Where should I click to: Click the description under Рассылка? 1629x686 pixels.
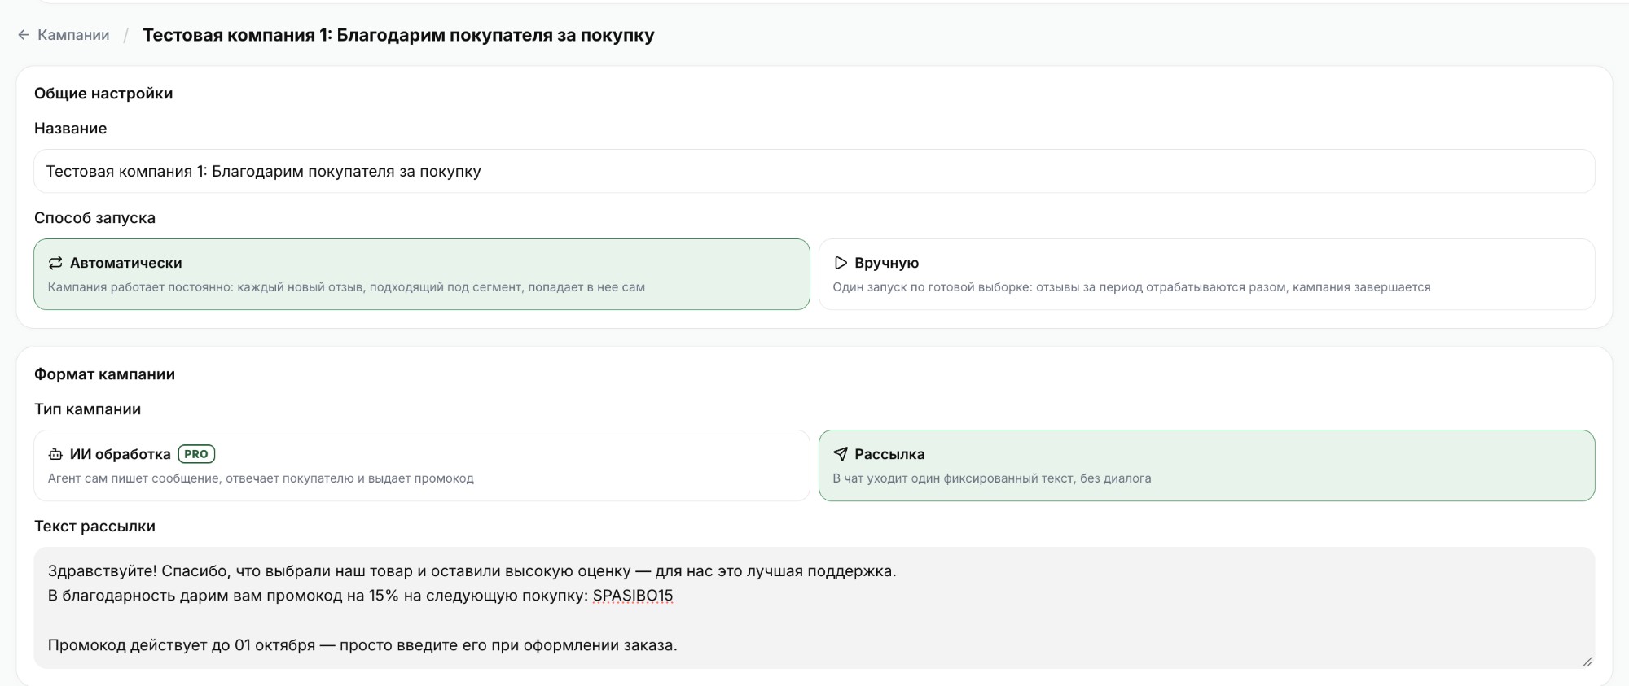coord(992,478)
